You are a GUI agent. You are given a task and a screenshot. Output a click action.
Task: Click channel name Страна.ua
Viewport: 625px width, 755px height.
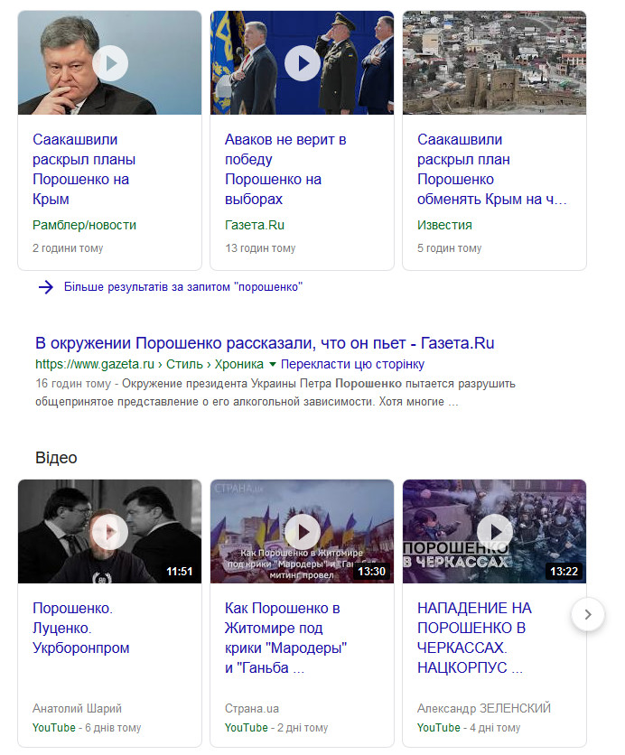tap(252, 708)
